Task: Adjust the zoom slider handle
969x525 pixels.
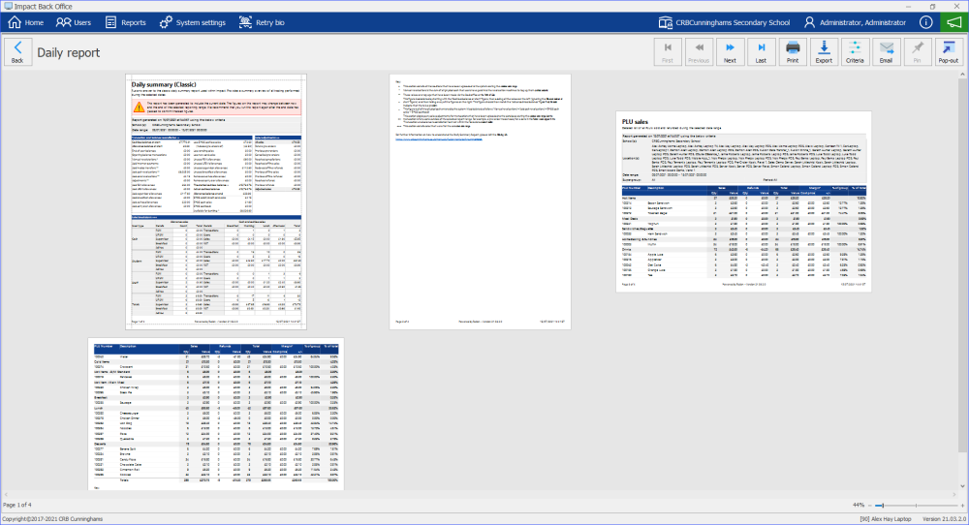Action: coord(883,506)
